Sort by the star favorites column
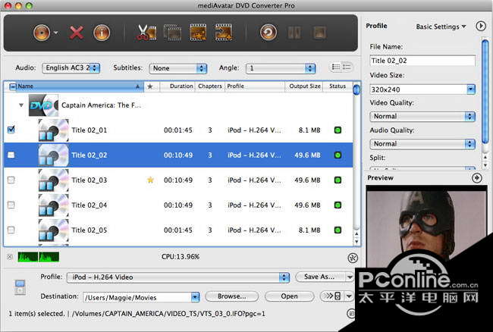Viewport: 493px width, 332px height. [x=150, y=86]
